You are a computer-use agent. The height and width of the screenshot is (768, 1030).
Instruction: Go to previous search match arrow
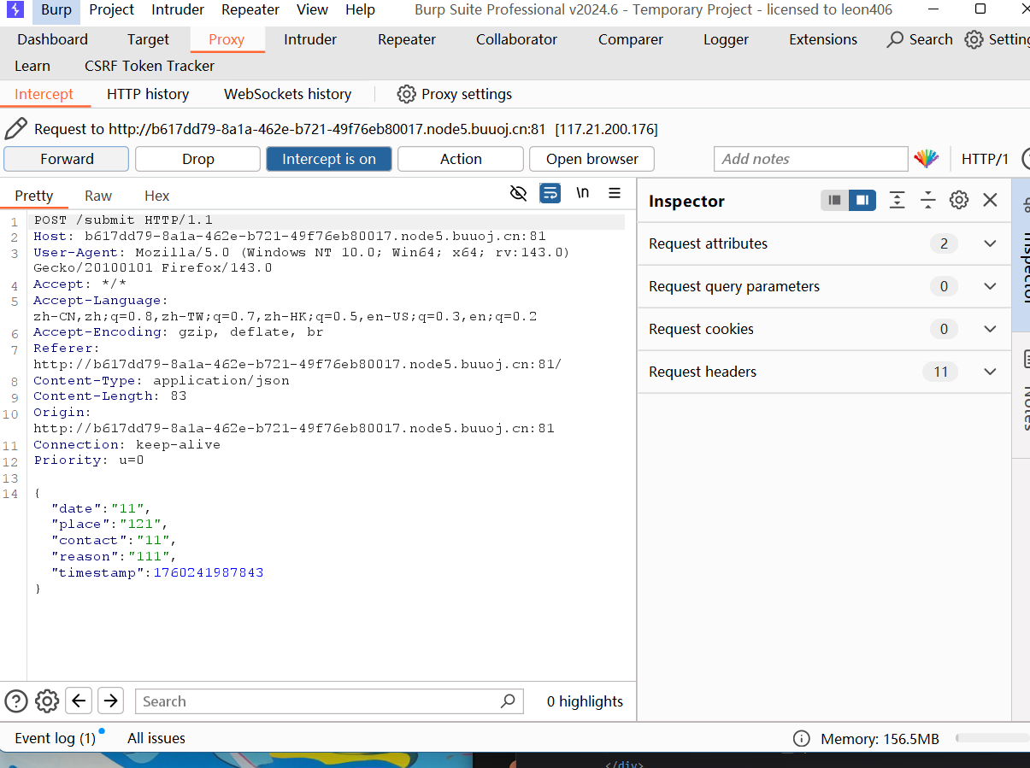(79, 701)
